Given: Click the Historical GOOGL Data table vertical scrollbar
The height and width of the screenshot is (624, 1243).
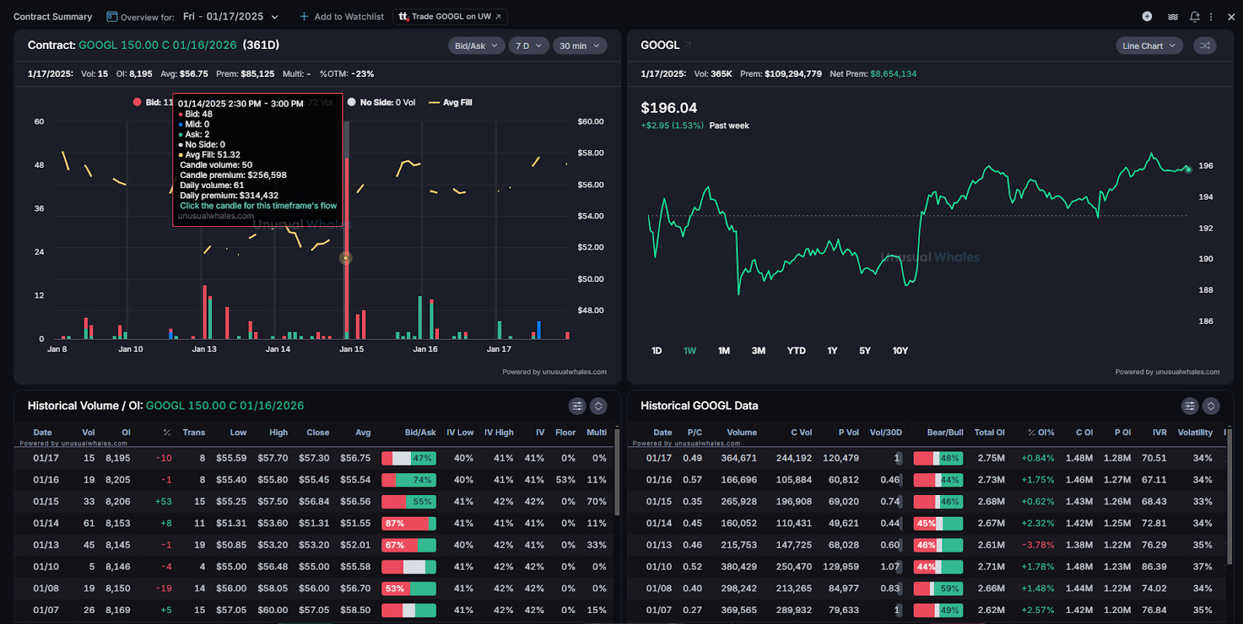Looking at the screenshot, I should (x=1230, y=497).
